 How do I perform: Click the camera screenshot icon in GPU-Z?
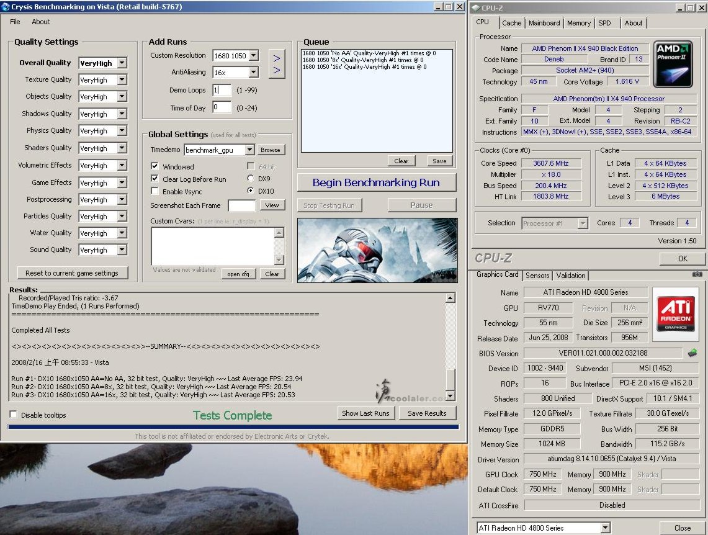click(697, 274)
